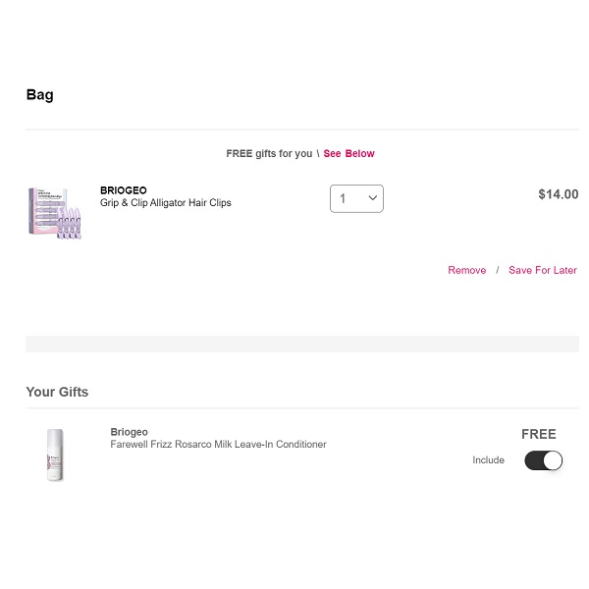589x589 pixels.
Task: Click the BRIOGEO brand name above hair clips
Action: coord(124,190)
